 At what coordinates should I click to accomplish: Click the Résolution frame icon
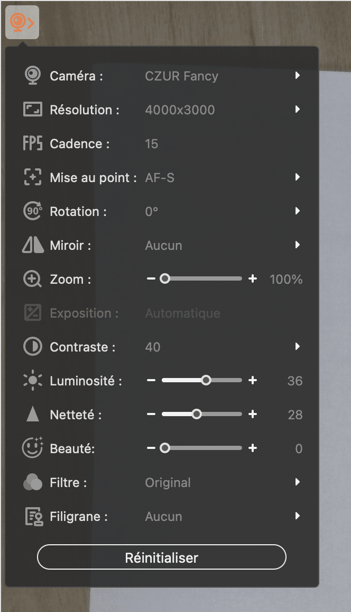[33, 110]
